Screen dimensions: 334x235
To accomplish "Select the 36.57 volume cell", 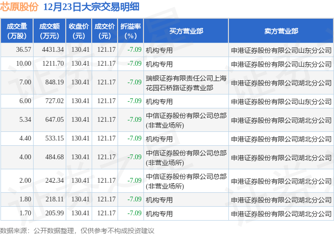I will tap(23, 49).
